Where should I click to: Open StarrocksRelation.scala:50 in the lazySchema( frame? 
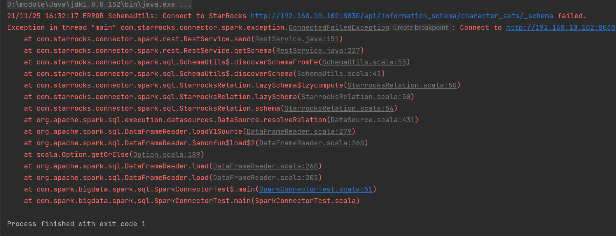point(355,97)
